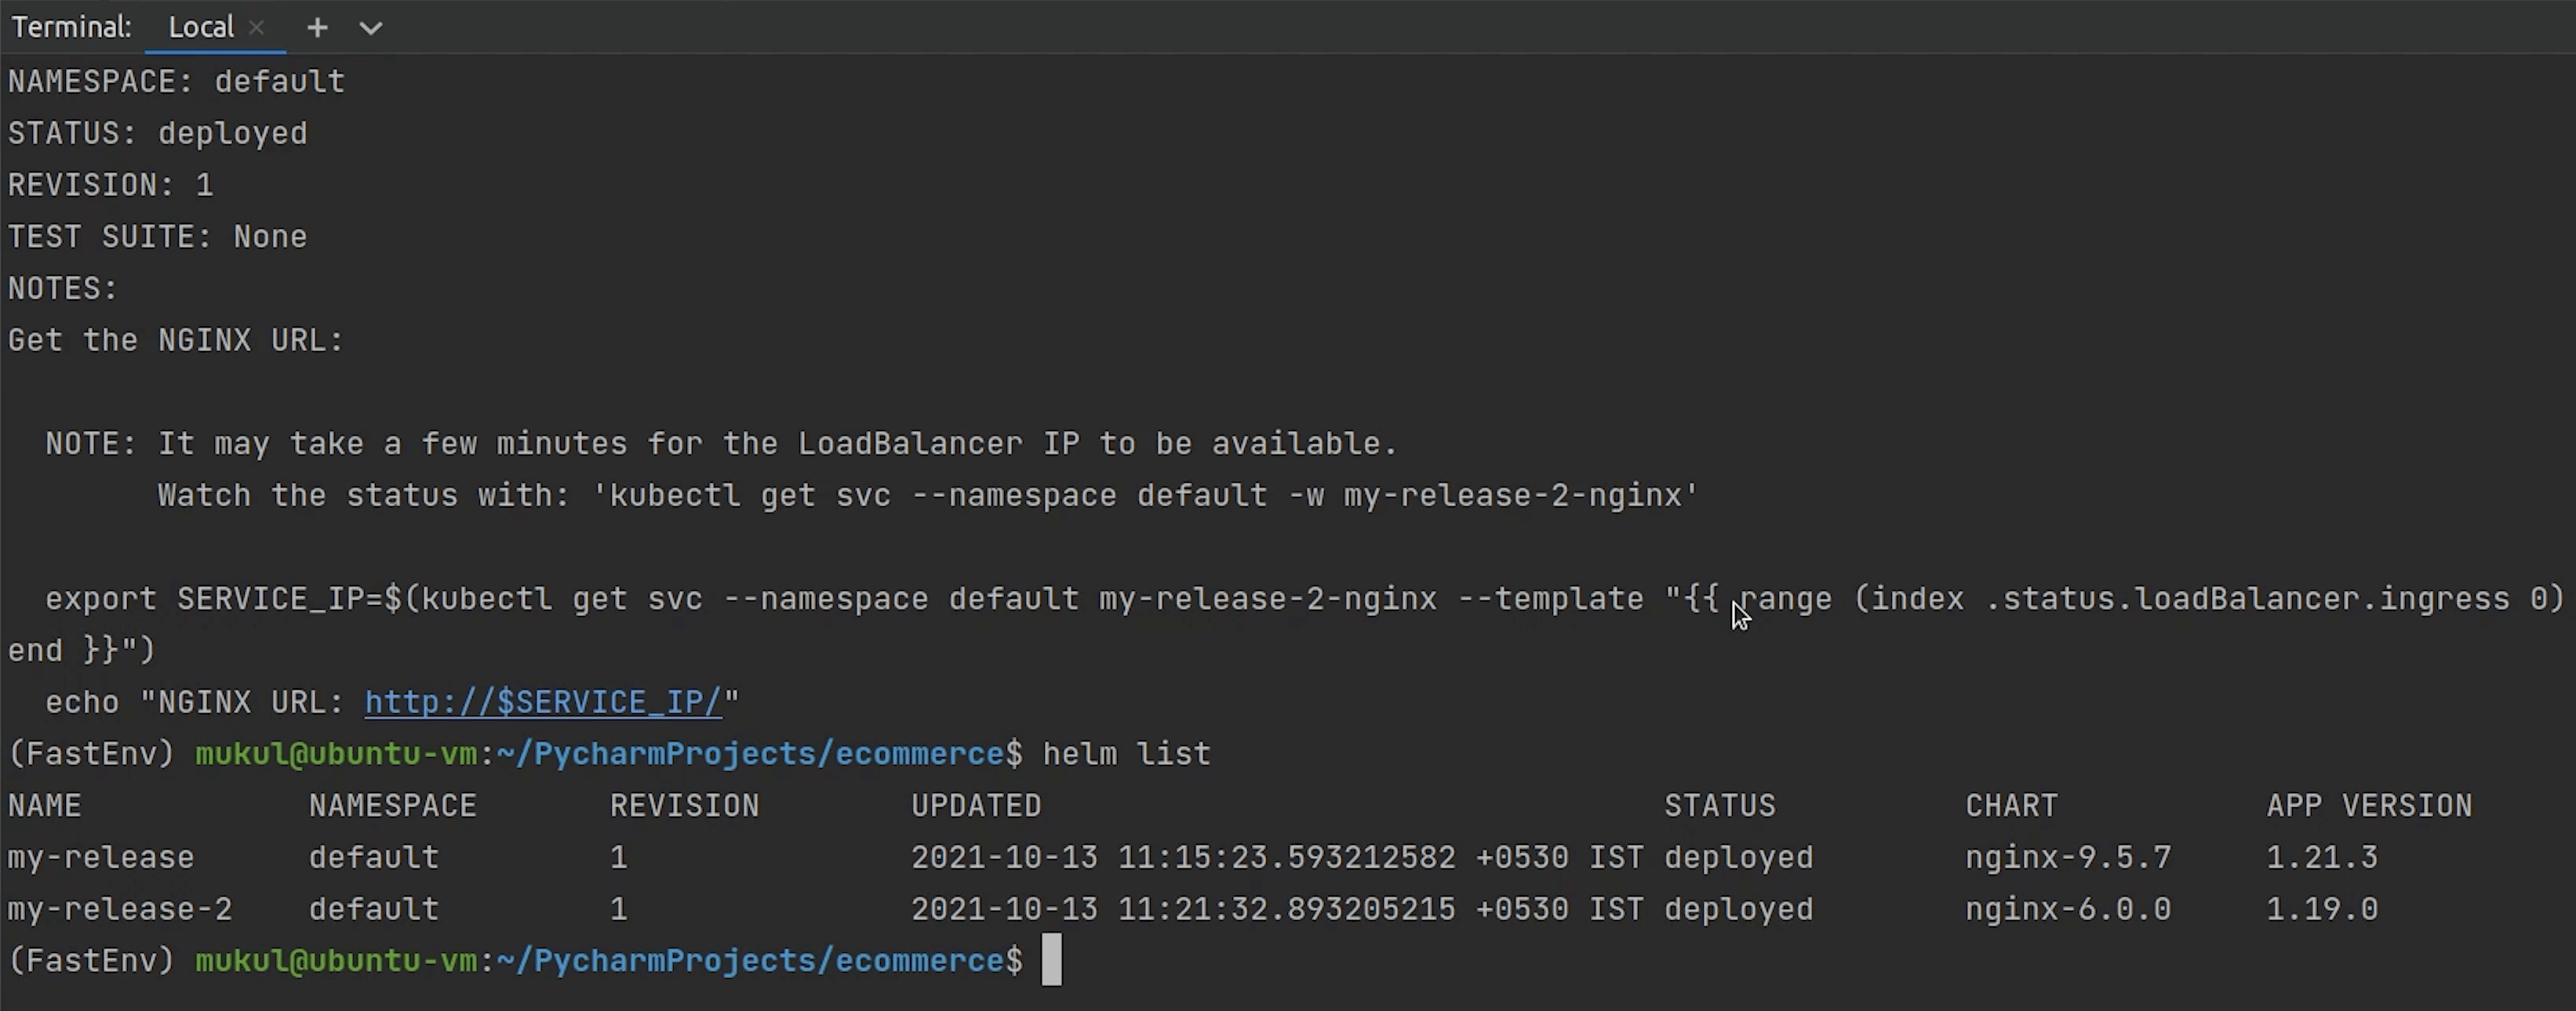Click the nginx-6.0.0 chart entry

(x=2068, y=909)
